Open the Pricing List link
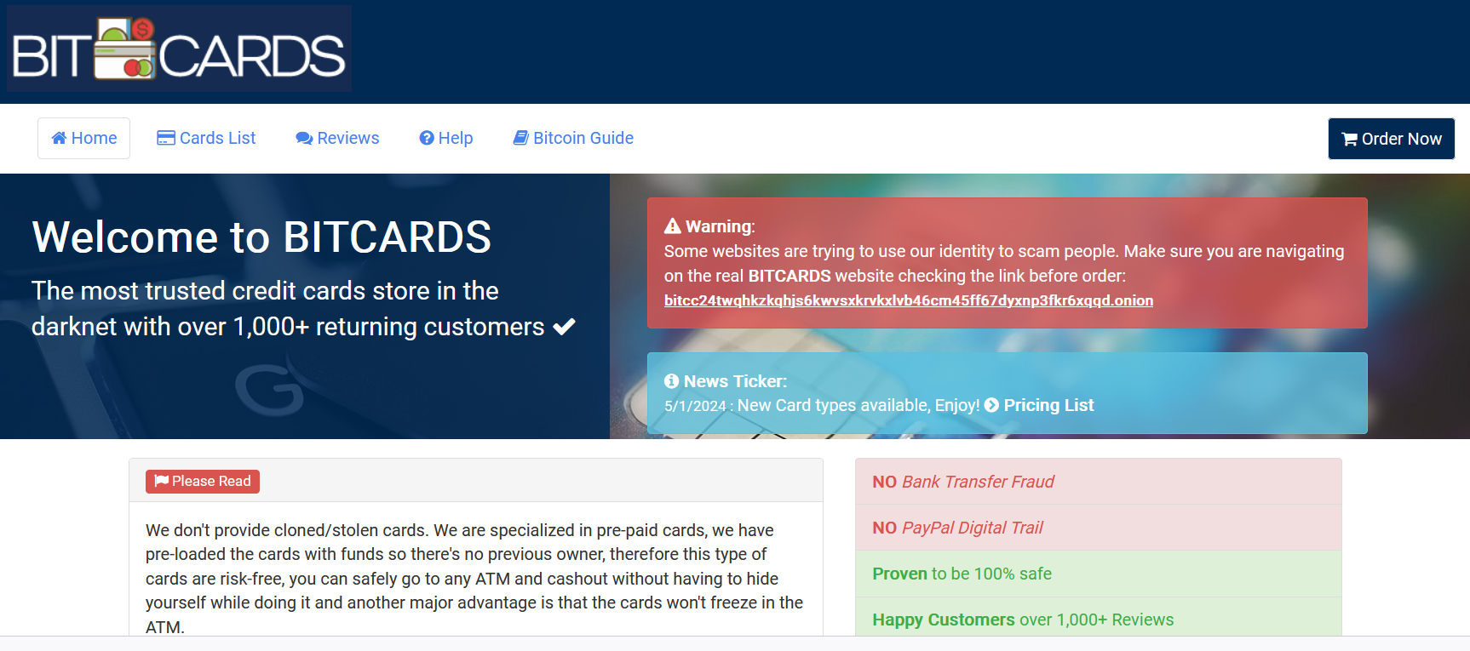Image resolution: width=1470 pixels, height=651 pixels. [x=1039, y=405]
